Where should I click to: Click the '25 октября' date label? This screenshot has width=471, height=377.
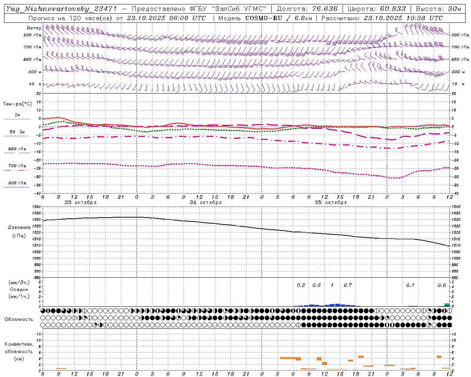point(330,202)
